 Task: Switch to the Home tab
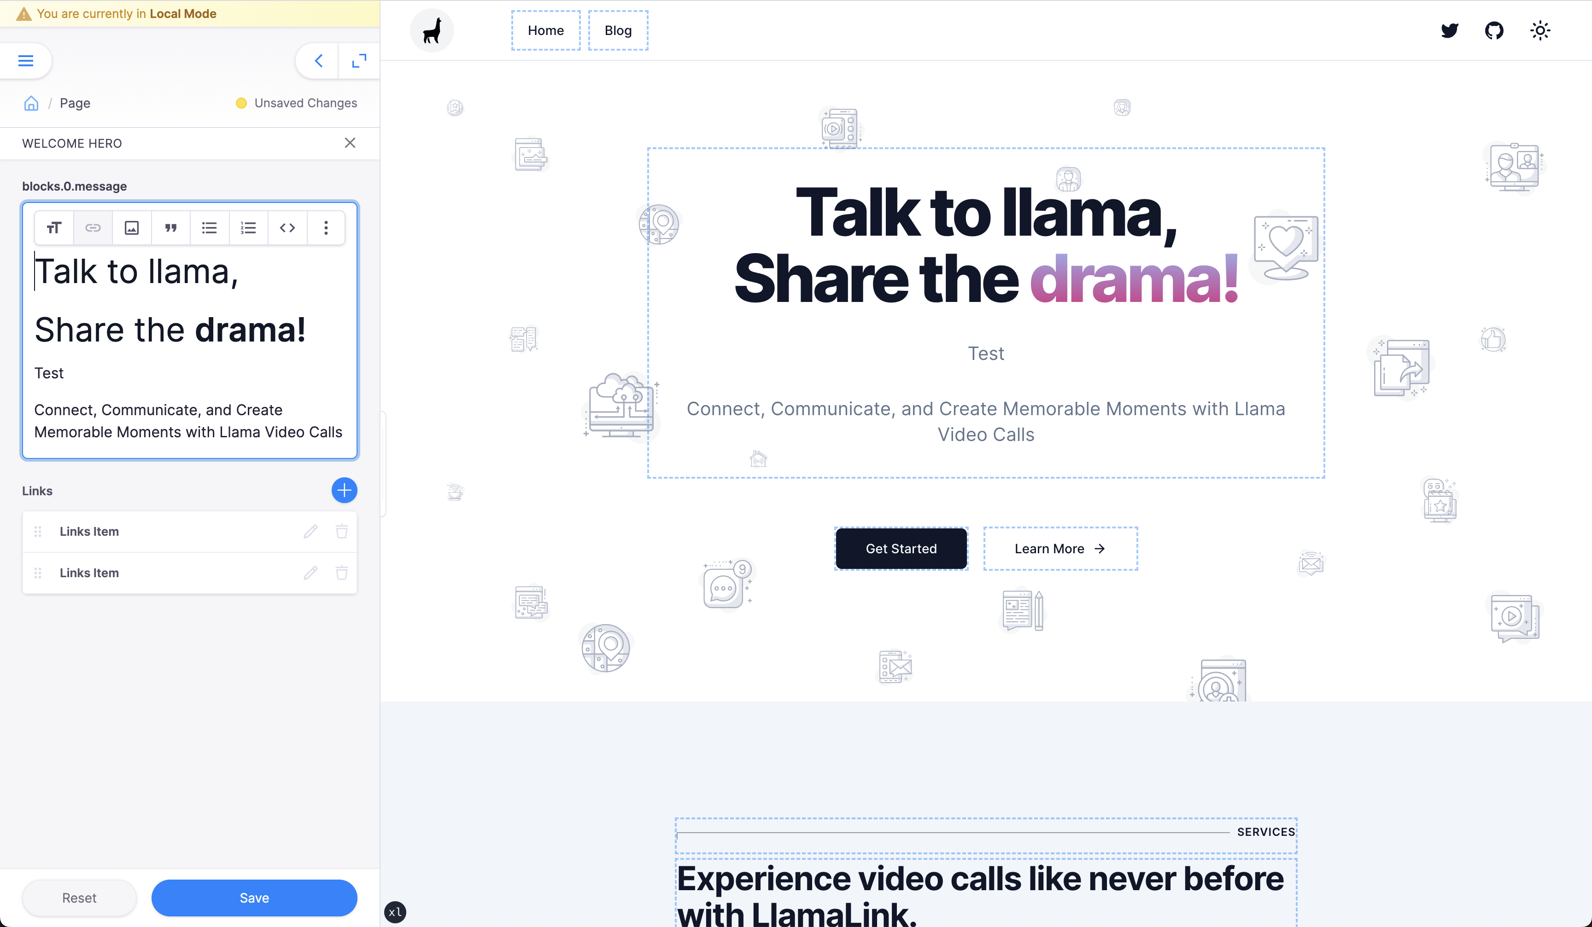(545, 30)
